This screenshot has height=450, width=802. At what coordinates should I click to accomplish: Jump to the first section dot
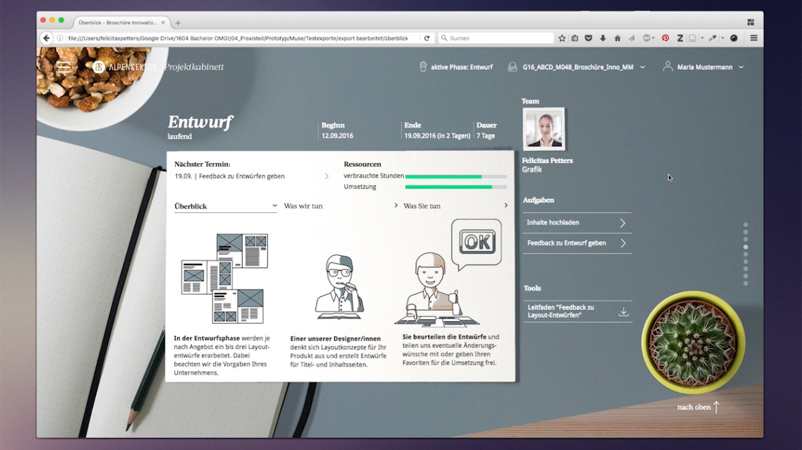[746, 225]
